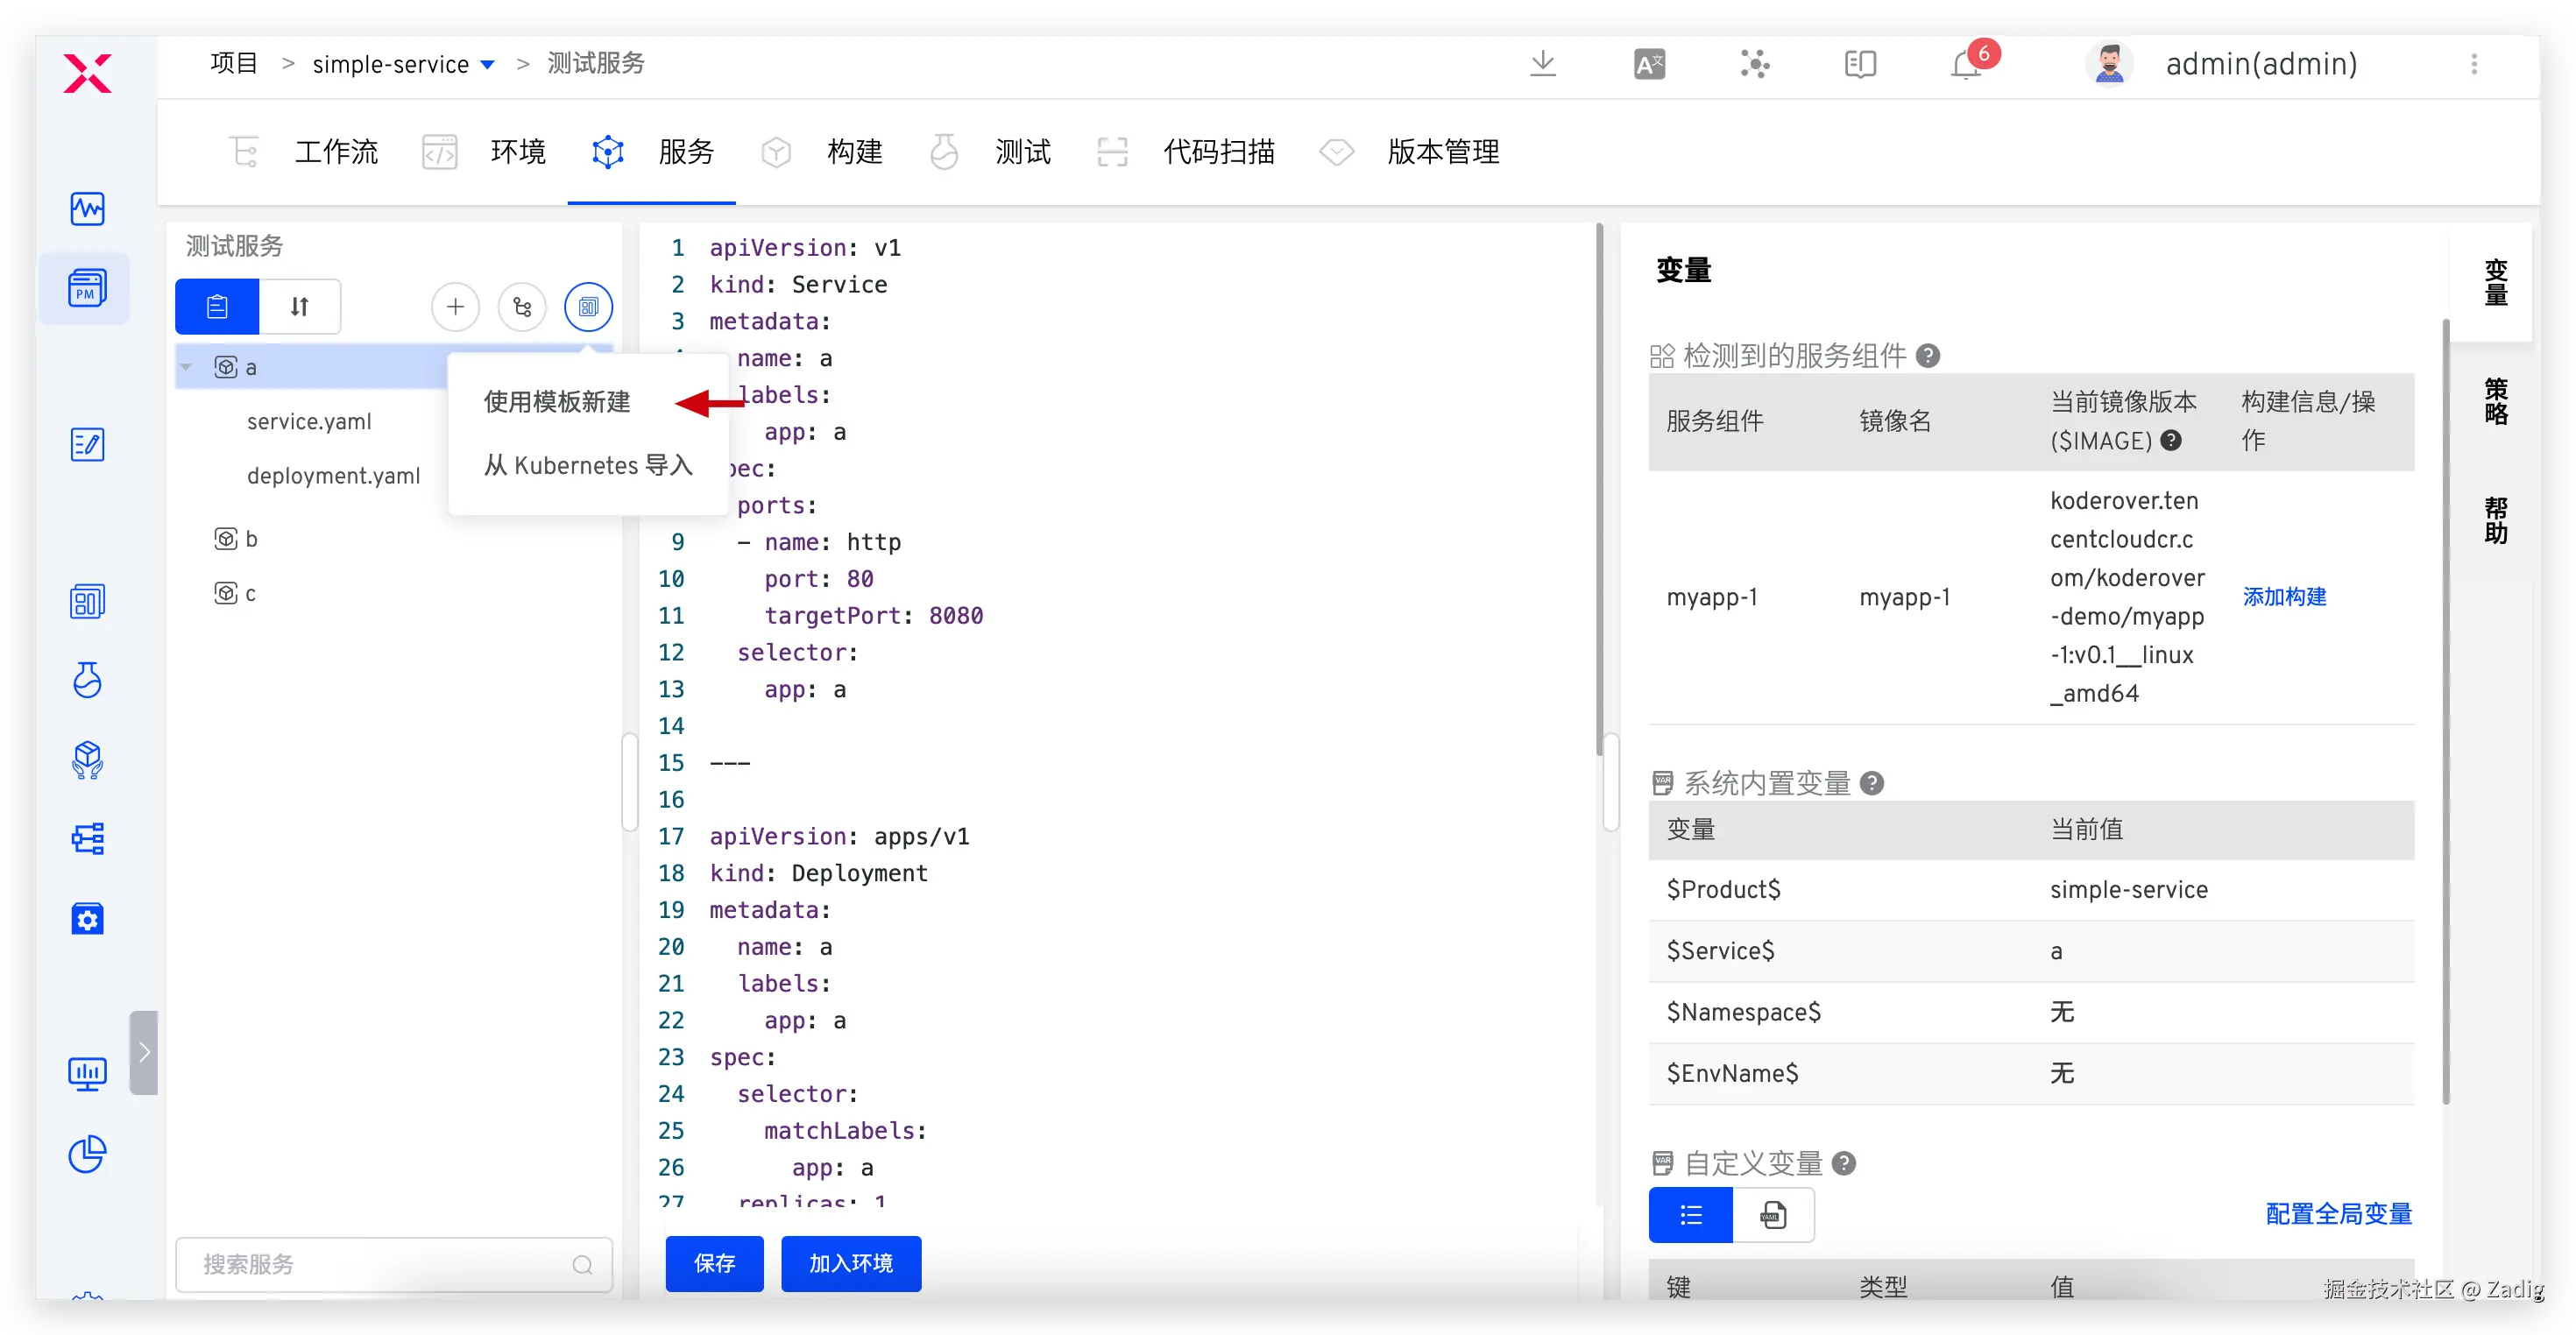The height and width of the screenshot is (1335, 2576).
Task: Click the create-from-template icon in service toolbar
Action: [588, 306]
